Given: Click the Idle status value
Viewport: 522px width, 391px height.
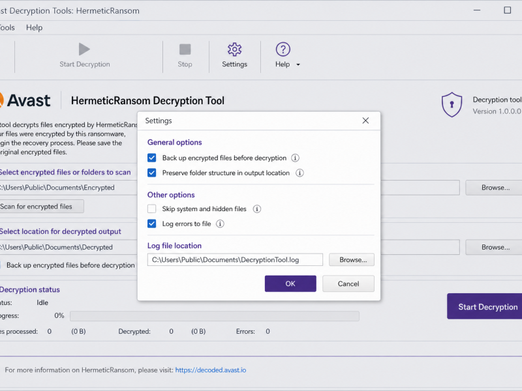Looking at the screenshot, I should pos(42,302).
